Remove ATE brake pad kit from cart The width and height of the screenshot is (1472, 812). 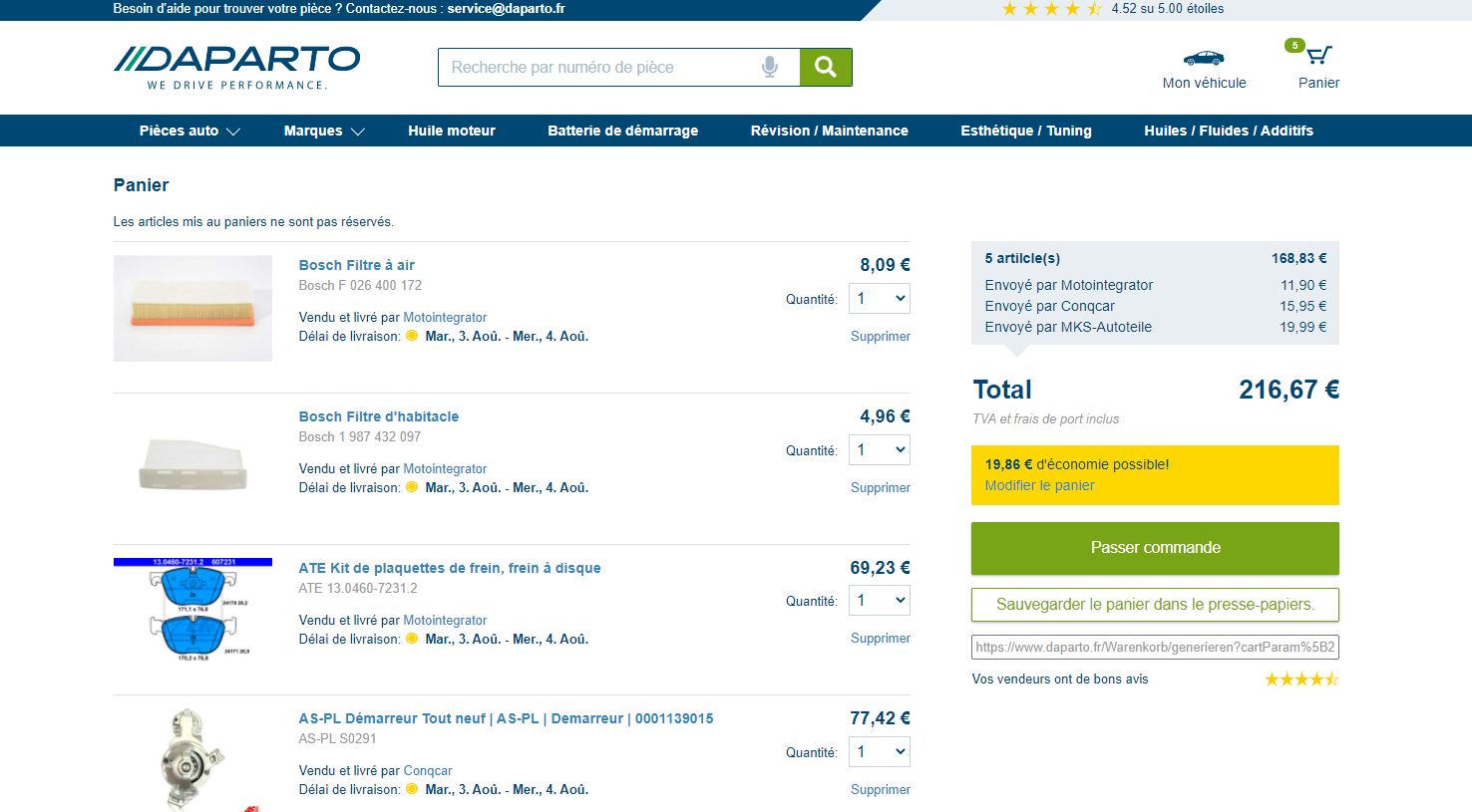point(881,639)
